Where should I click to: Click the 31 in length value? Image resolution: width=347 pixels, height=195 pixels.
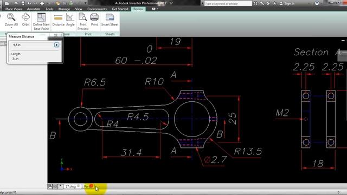coord(16,59)
